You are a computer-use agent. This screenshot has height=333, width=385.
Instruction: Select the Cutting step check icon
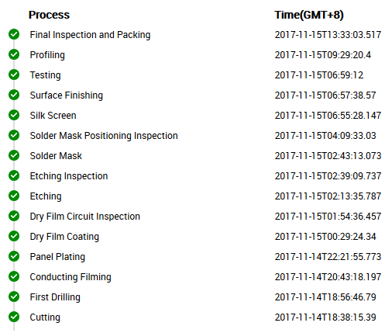pyautogui.click(x=14, y=317)
